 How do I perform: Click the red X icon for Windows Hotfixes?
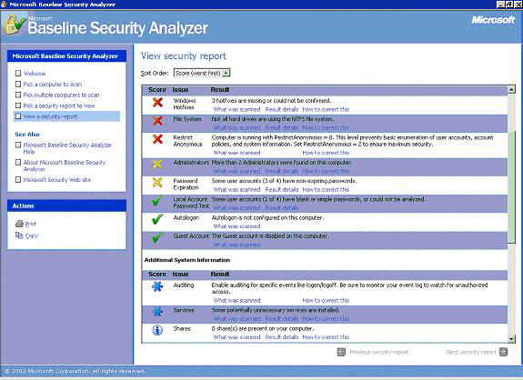coord(157,103)
